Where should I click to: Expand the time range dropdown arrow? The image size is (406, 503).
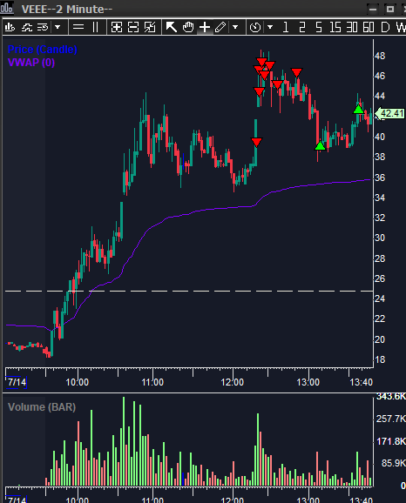click(x=270, y=27)
